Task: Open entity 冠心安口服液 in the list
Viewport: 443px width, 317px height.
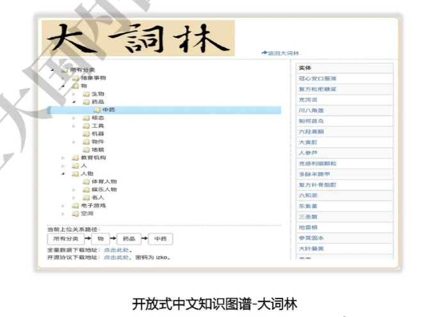Action: [x=318, y=78]
